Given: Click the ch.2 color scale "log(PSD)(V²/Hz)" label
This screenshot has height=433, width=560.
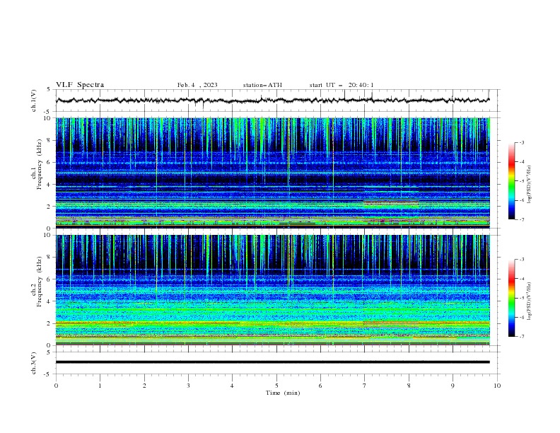Looking at the screenshot, I should pyautogui.click(x=530, y=301).
